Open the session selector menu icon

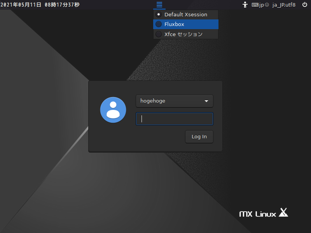[x=159, y=5]
